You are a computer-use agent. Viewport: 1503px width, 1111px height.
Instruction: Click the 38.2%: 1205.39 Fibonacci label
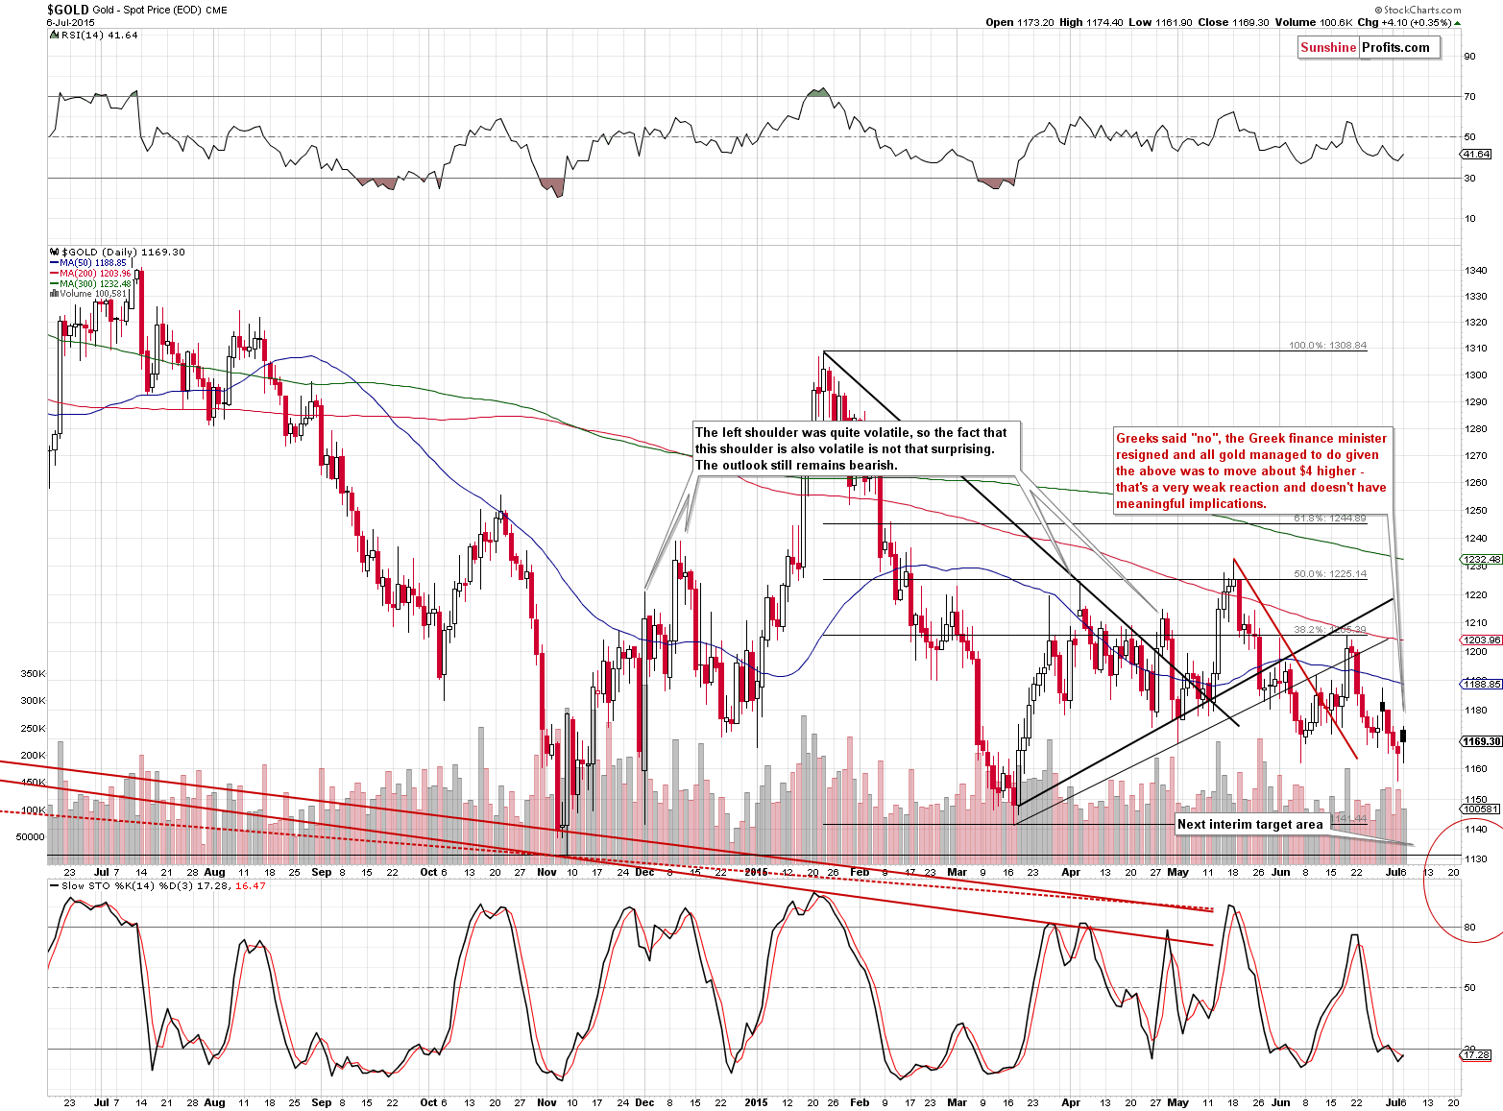(1330, 630)
